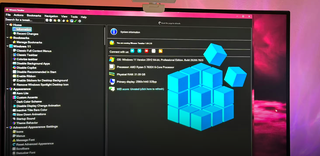
Task: Open the Bookmarks menu
Action: [x=34, y=16]
